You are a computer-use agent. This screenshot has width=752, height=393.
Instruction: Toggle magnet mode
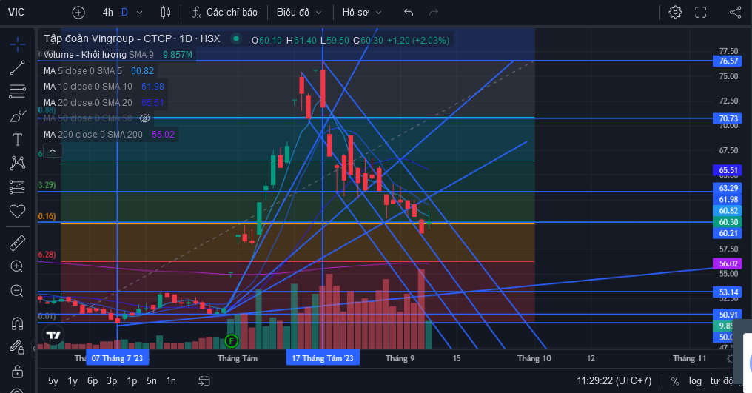(17, 323)
